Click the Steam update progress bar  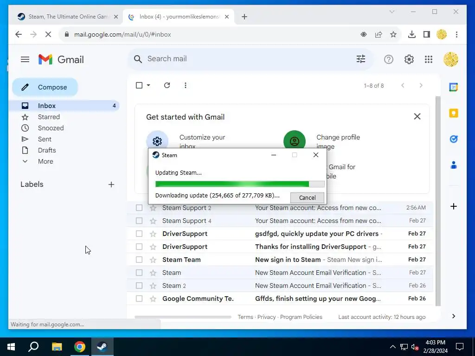click(x=240, y=184)
